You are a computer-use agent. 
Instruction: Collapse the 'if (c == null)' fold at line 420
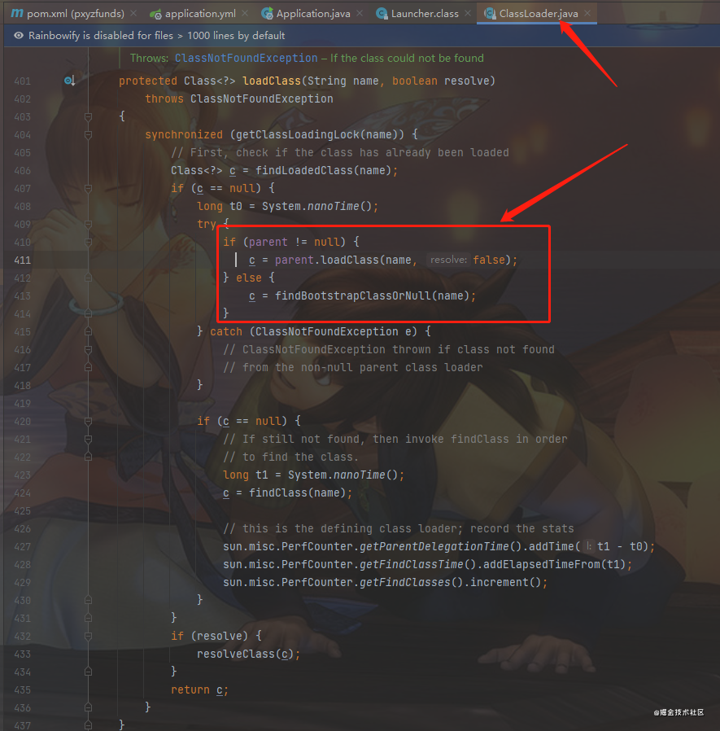[88, 422]
